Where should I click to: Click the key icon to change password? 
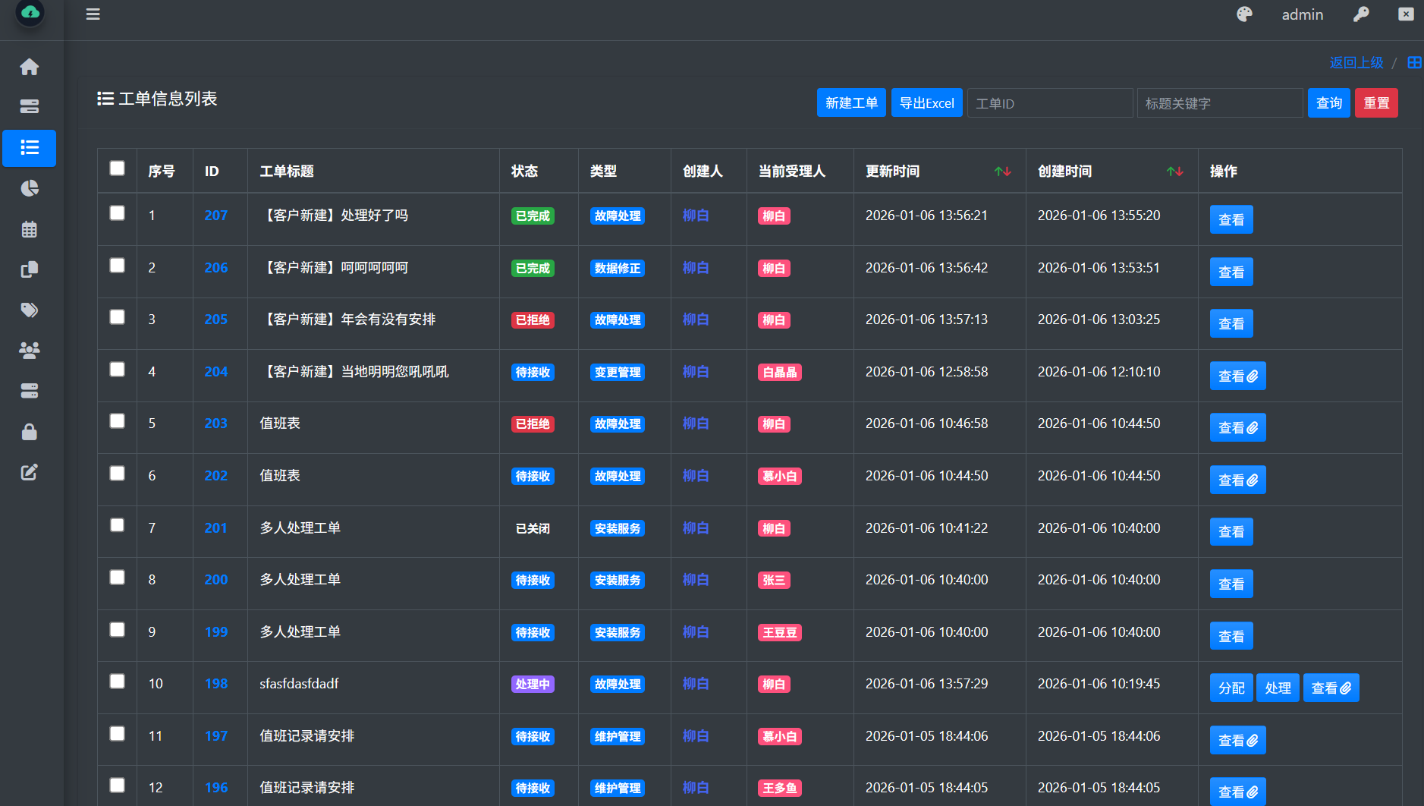coord(1360,14)
